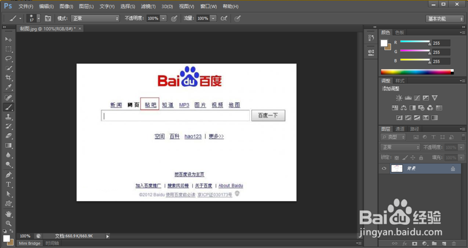This screenshot has height=248, width=468.
Task: Toggle lock position
Action: pyautogui.click(x=413, y=158)
